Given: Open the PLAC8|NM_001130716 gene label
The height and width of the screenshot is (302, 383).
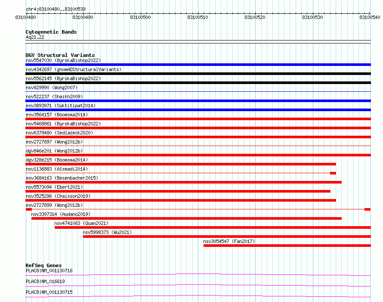Looking at the screenshot, I should coord(49,271).
